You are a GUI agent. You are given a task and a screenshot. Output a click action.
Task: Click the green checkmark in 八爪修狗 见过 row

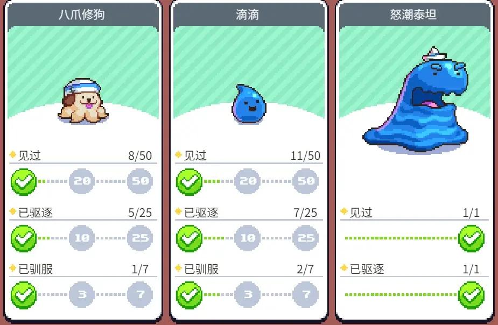pyautogui.click(x=24, y=182)
